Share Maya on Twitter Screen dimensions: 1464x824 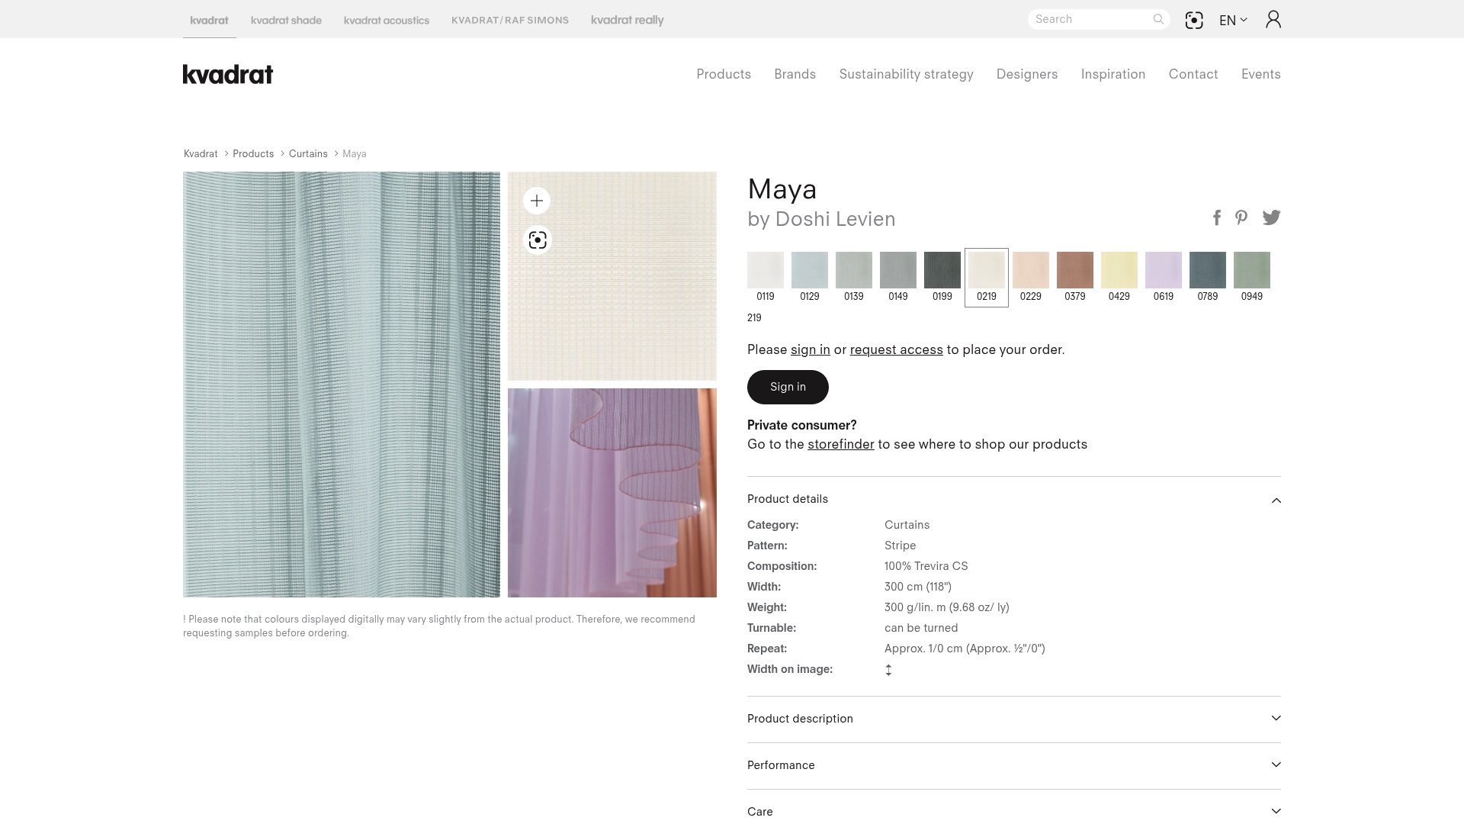(x=1271, y=218)
